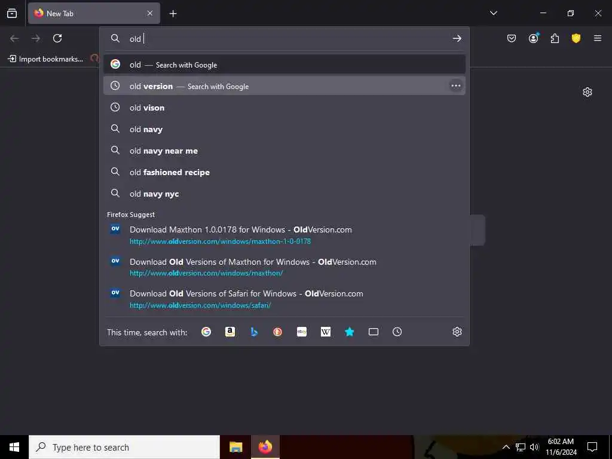Search bookmarks with star icon
This screenshot has height=459, width=612.
(349, 332)
